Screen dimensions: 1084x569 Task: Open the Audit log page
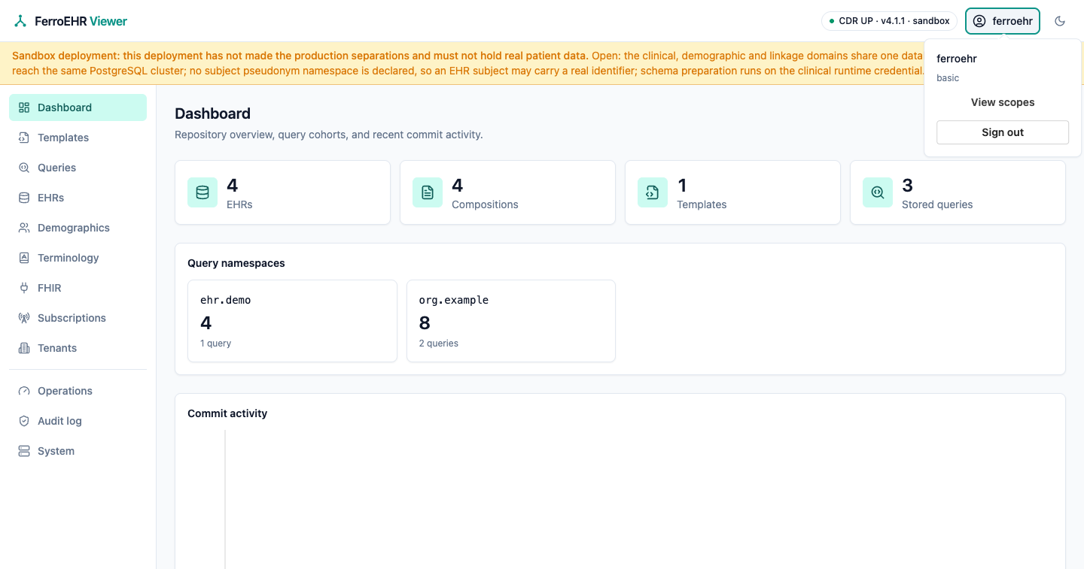click(x=78, y=421)
